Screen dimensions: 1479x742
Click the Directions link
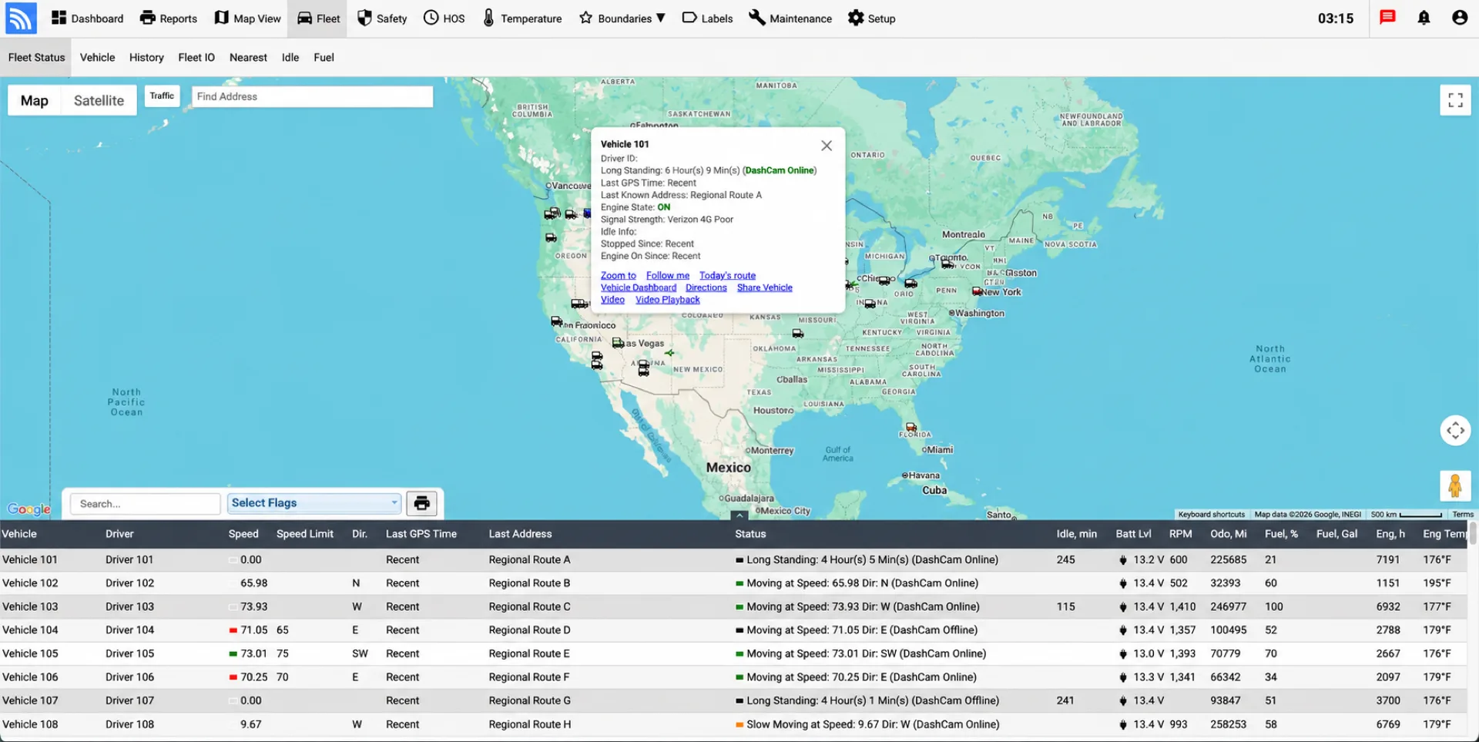tap(706, 287)
